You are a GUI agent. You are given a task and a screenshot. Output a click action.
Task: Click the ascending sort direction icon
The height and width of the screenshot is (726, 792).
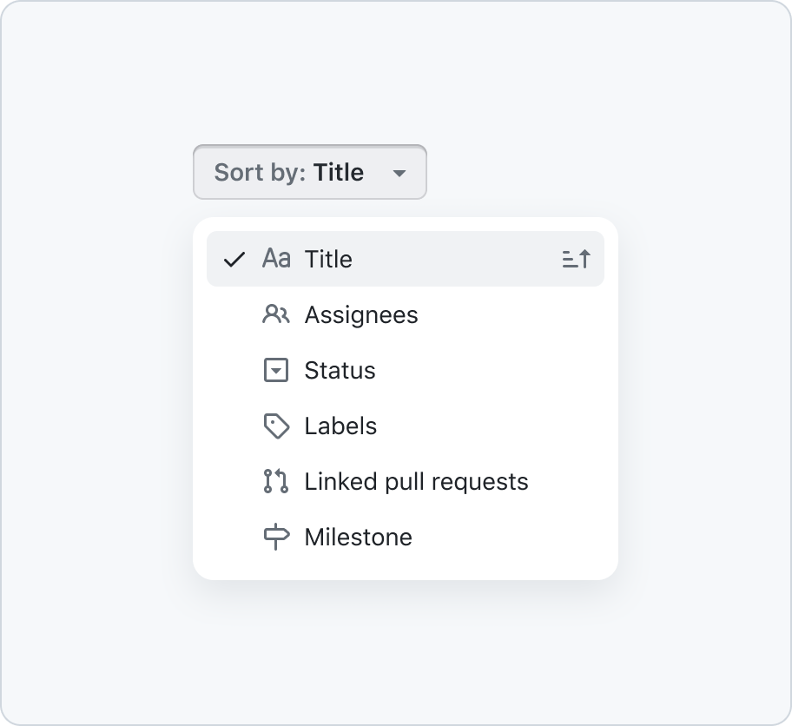click(x=577, y=259)
